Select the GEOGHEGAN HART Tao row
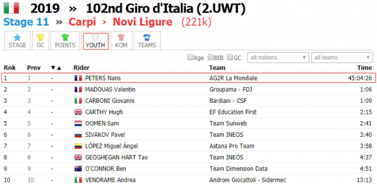The image size is (377, 188). click(188, 157)
